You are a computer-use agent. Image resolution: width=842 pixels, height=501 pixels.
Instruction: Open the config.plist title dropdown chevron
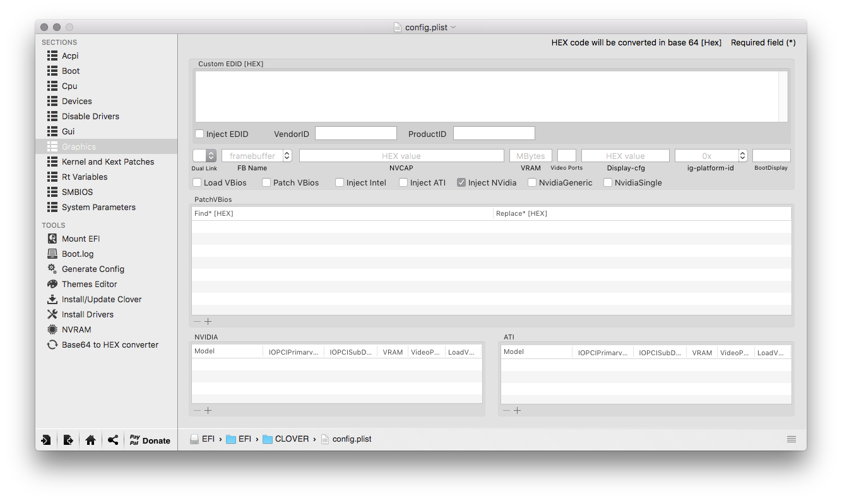click(x=453, y=27)
